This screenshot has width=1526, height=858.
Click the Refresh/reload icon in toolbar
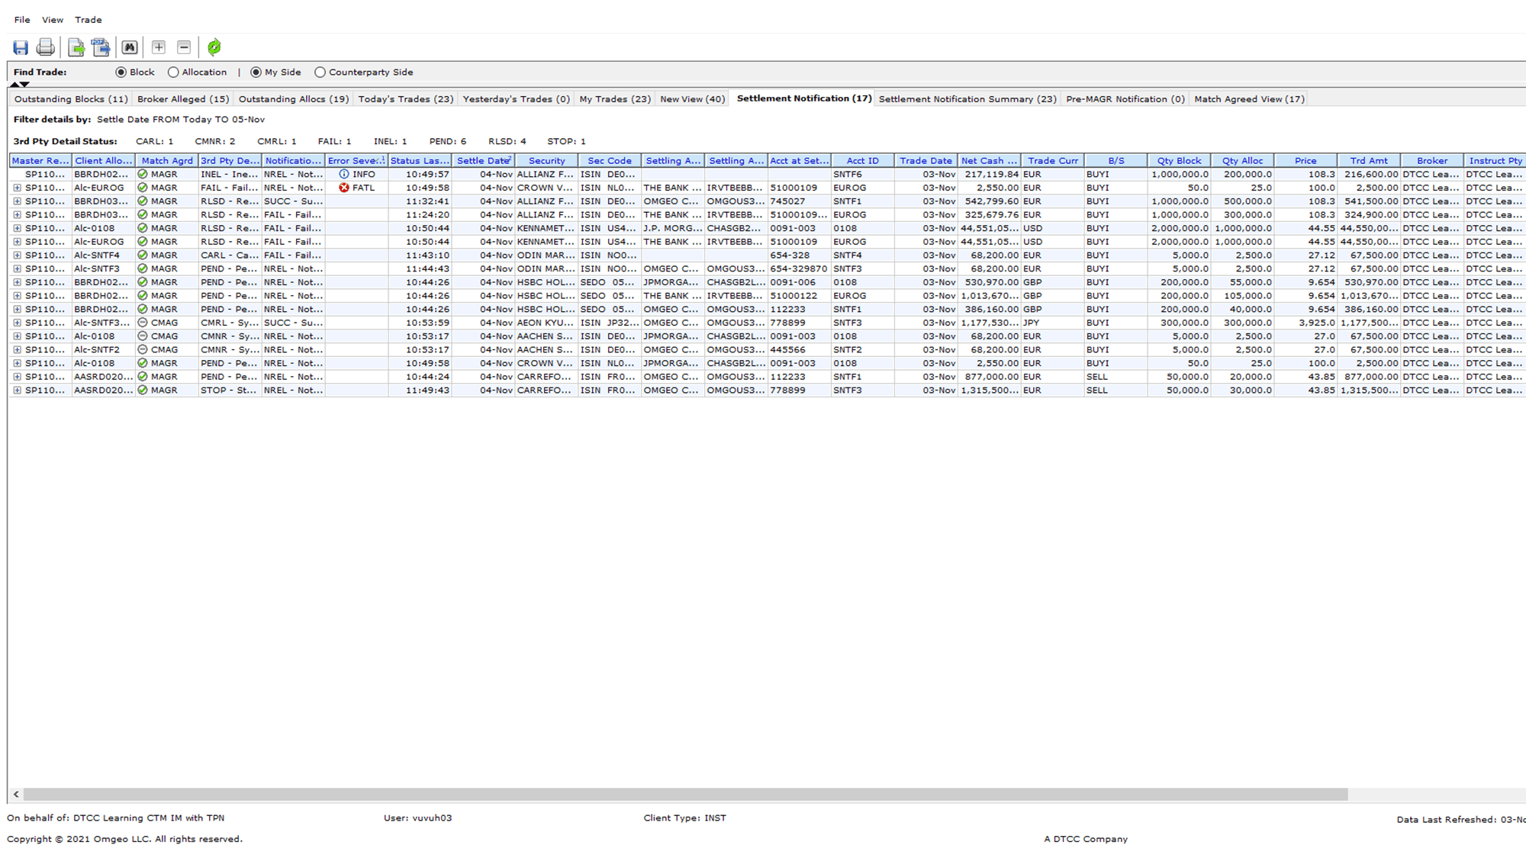(x=214, y=46)
